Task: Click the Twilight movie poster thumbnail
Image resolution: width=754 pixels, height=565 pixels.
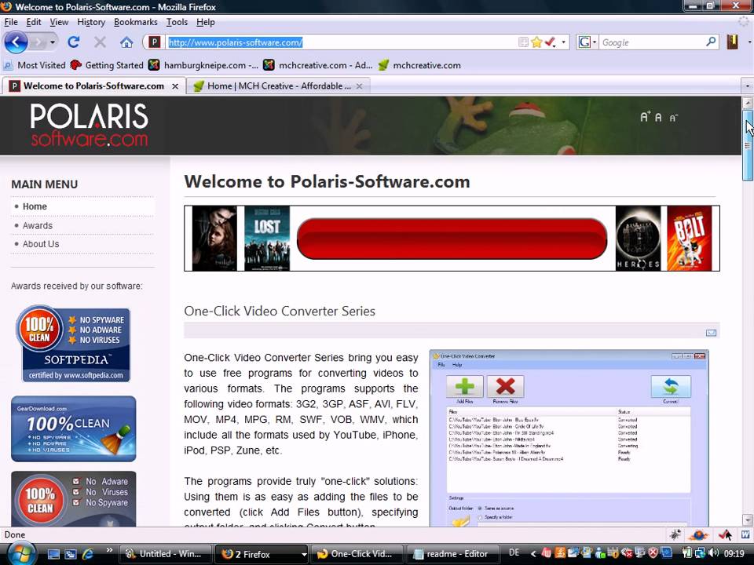Action: pos(214,239)
